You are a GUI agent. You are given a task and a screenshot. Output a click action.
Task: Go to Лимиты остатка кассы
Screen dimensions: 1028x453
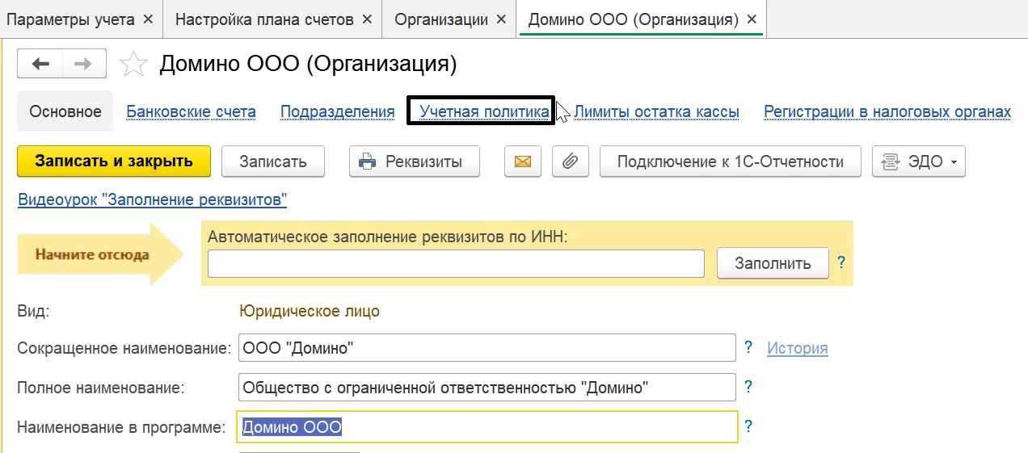click(656, 112)
